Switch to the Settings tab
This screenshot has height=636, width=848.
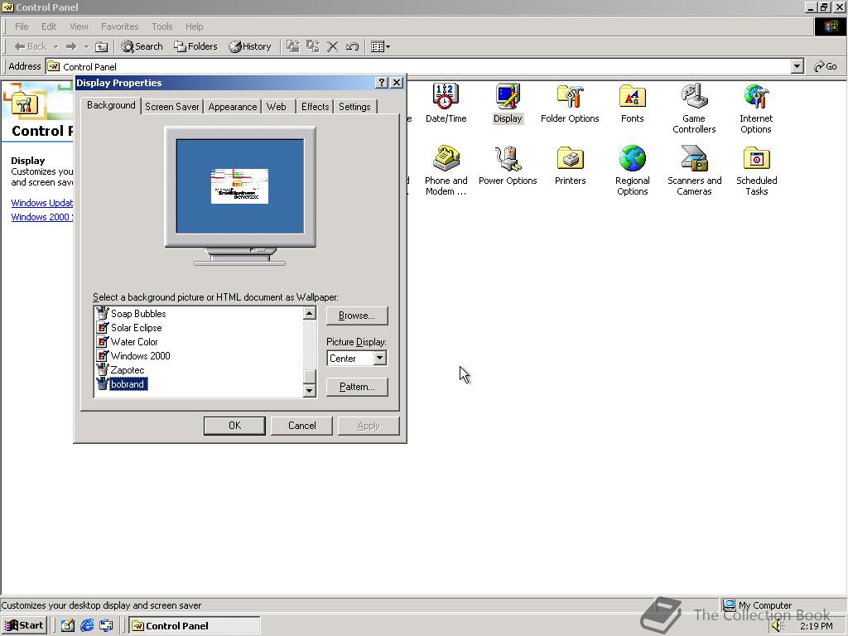[x=354, y=107]
